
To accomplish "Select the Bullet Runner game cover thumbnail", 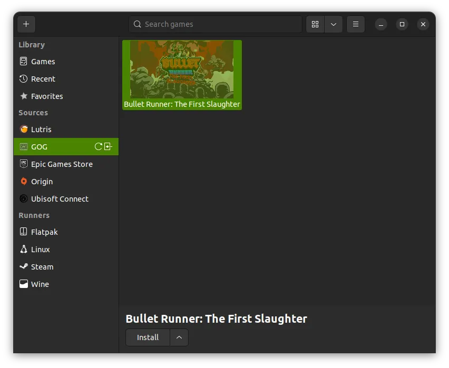I will [x=182, y=70].
